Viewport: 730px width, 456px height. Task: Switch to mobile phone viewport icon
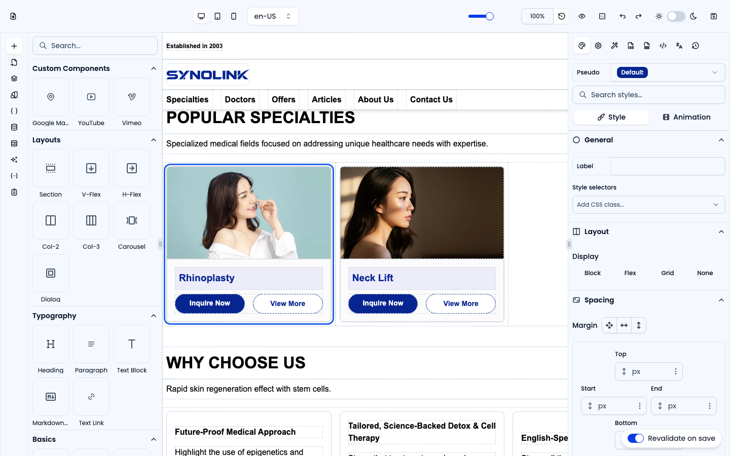tap(234, 16)
